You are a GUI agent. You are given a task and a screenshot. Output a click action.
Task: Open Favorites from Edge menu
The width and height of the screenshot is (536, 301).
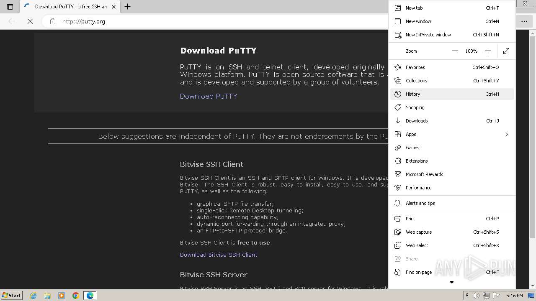click(452, 67)
